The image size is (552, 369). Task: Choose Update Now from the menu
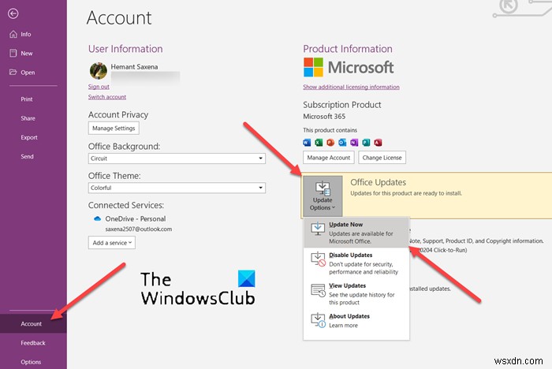coord(356,233)
